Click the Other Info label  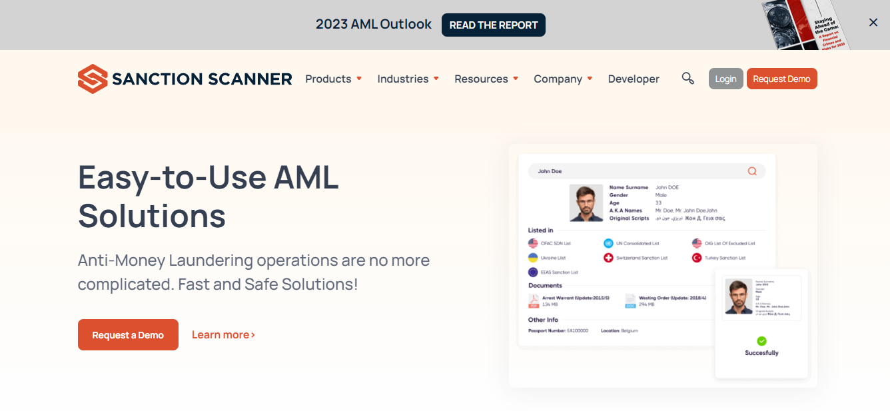point(544,320)
